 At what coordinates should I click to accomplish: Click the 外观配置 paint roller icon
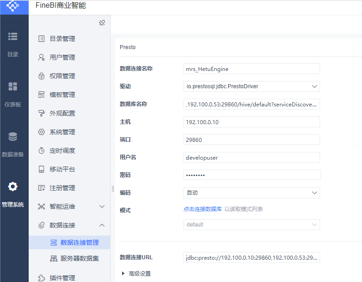click(41, 113)
